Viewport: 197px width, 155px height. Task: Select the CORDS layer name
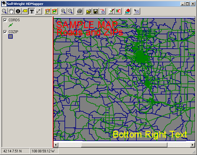(x=14, y=20)
